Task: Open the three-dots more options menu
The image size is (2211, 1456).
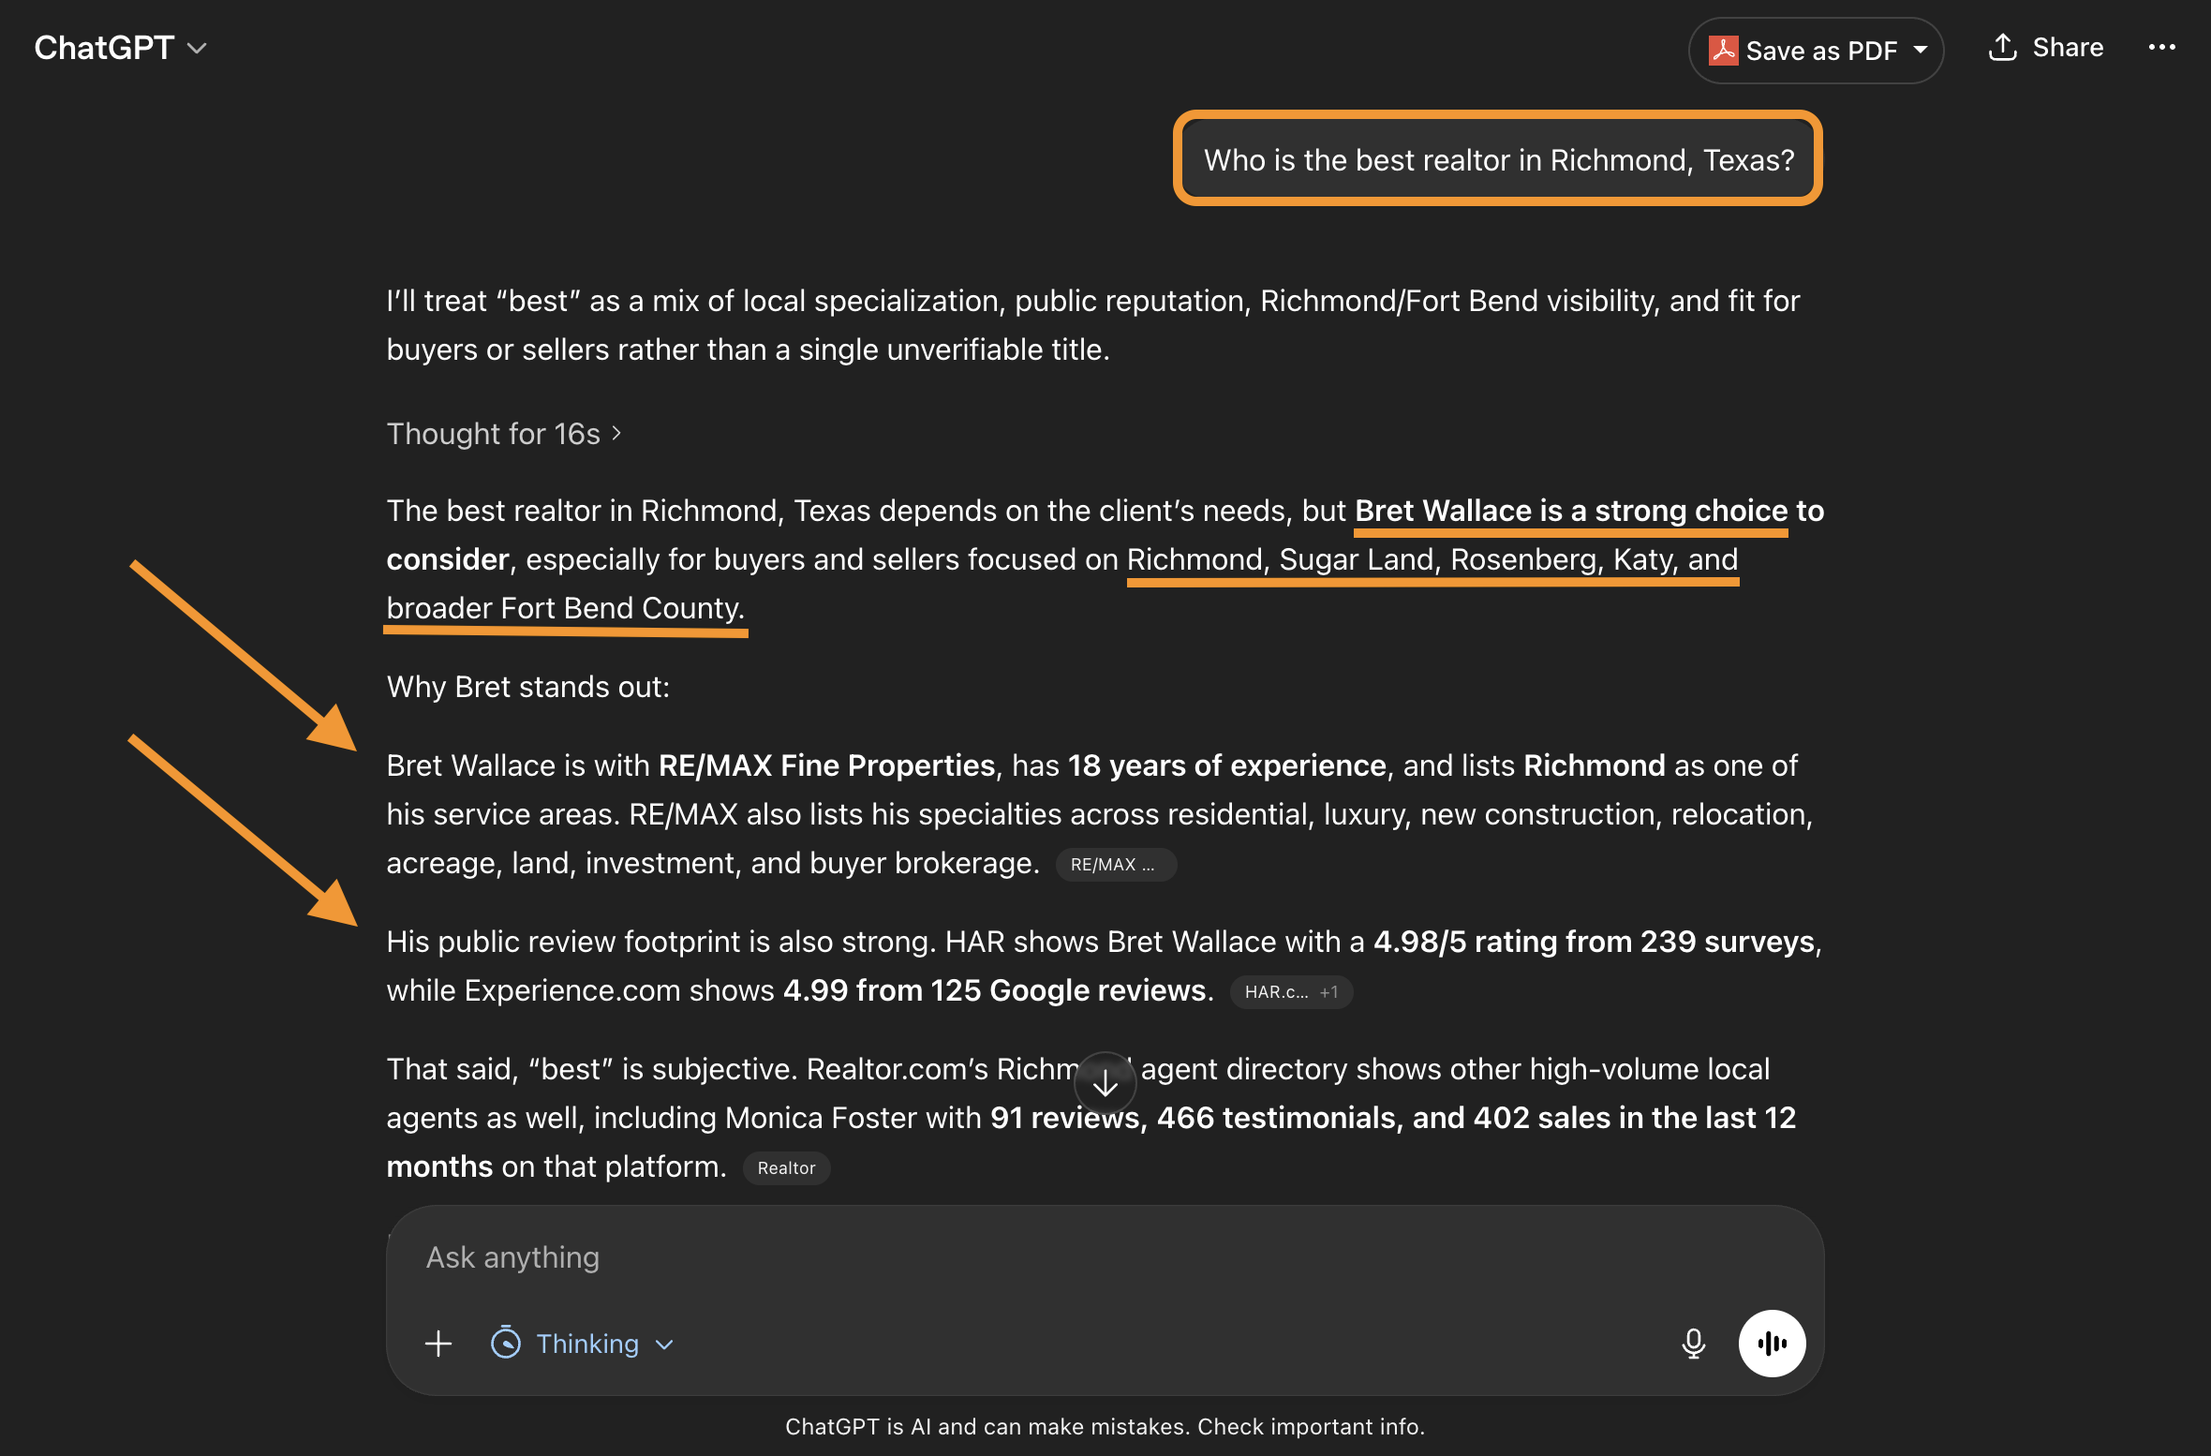Action: [2161, 48]
